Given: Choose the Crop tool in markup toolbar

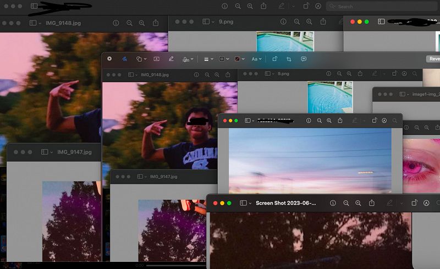Looking at the screenshot, I should tap(289, 58).
